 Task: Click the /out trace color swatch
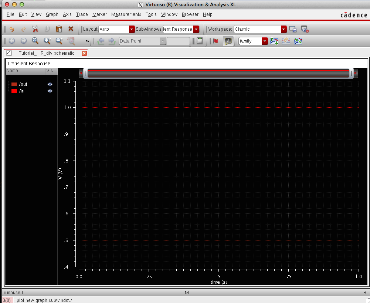(14, 84)
